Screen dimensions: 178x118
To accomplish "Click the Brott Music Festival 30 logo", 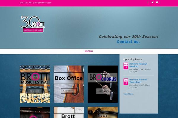I will (33, 24).
